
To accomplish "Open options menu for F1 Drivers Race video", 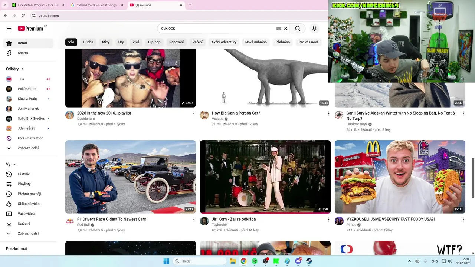I will click(194, 220).
